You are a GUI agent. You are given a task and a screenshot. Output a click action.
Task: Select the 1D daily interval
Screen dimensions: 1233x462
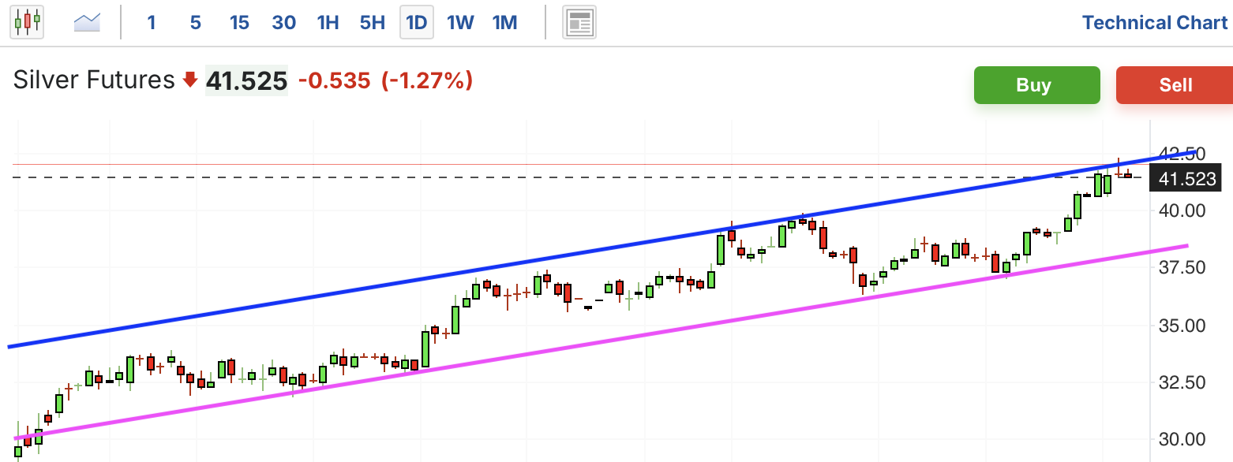(416, 23)
